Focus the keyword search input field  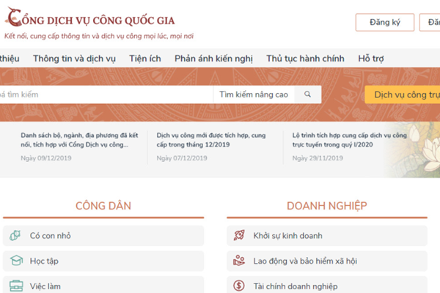106,94
